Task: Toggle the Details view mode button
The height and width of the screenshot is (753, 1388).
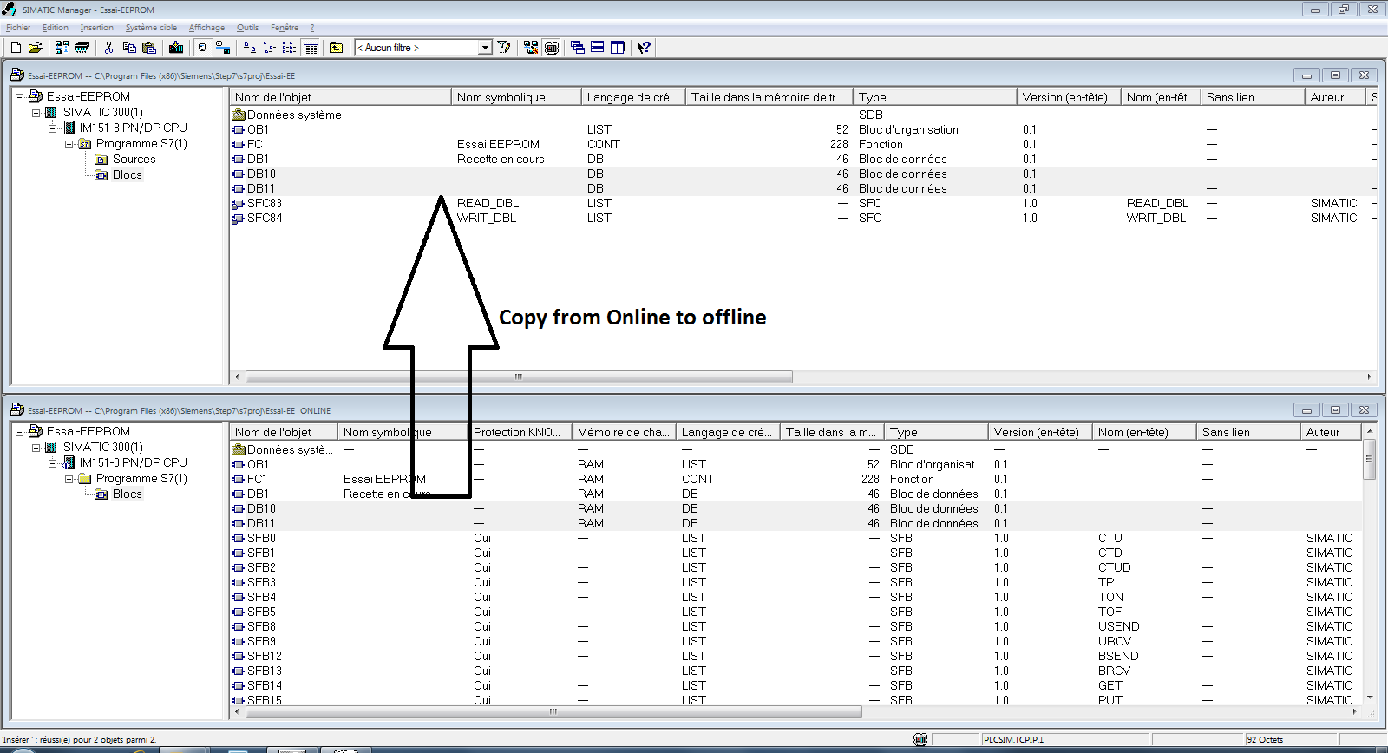Action: (311, 48)
